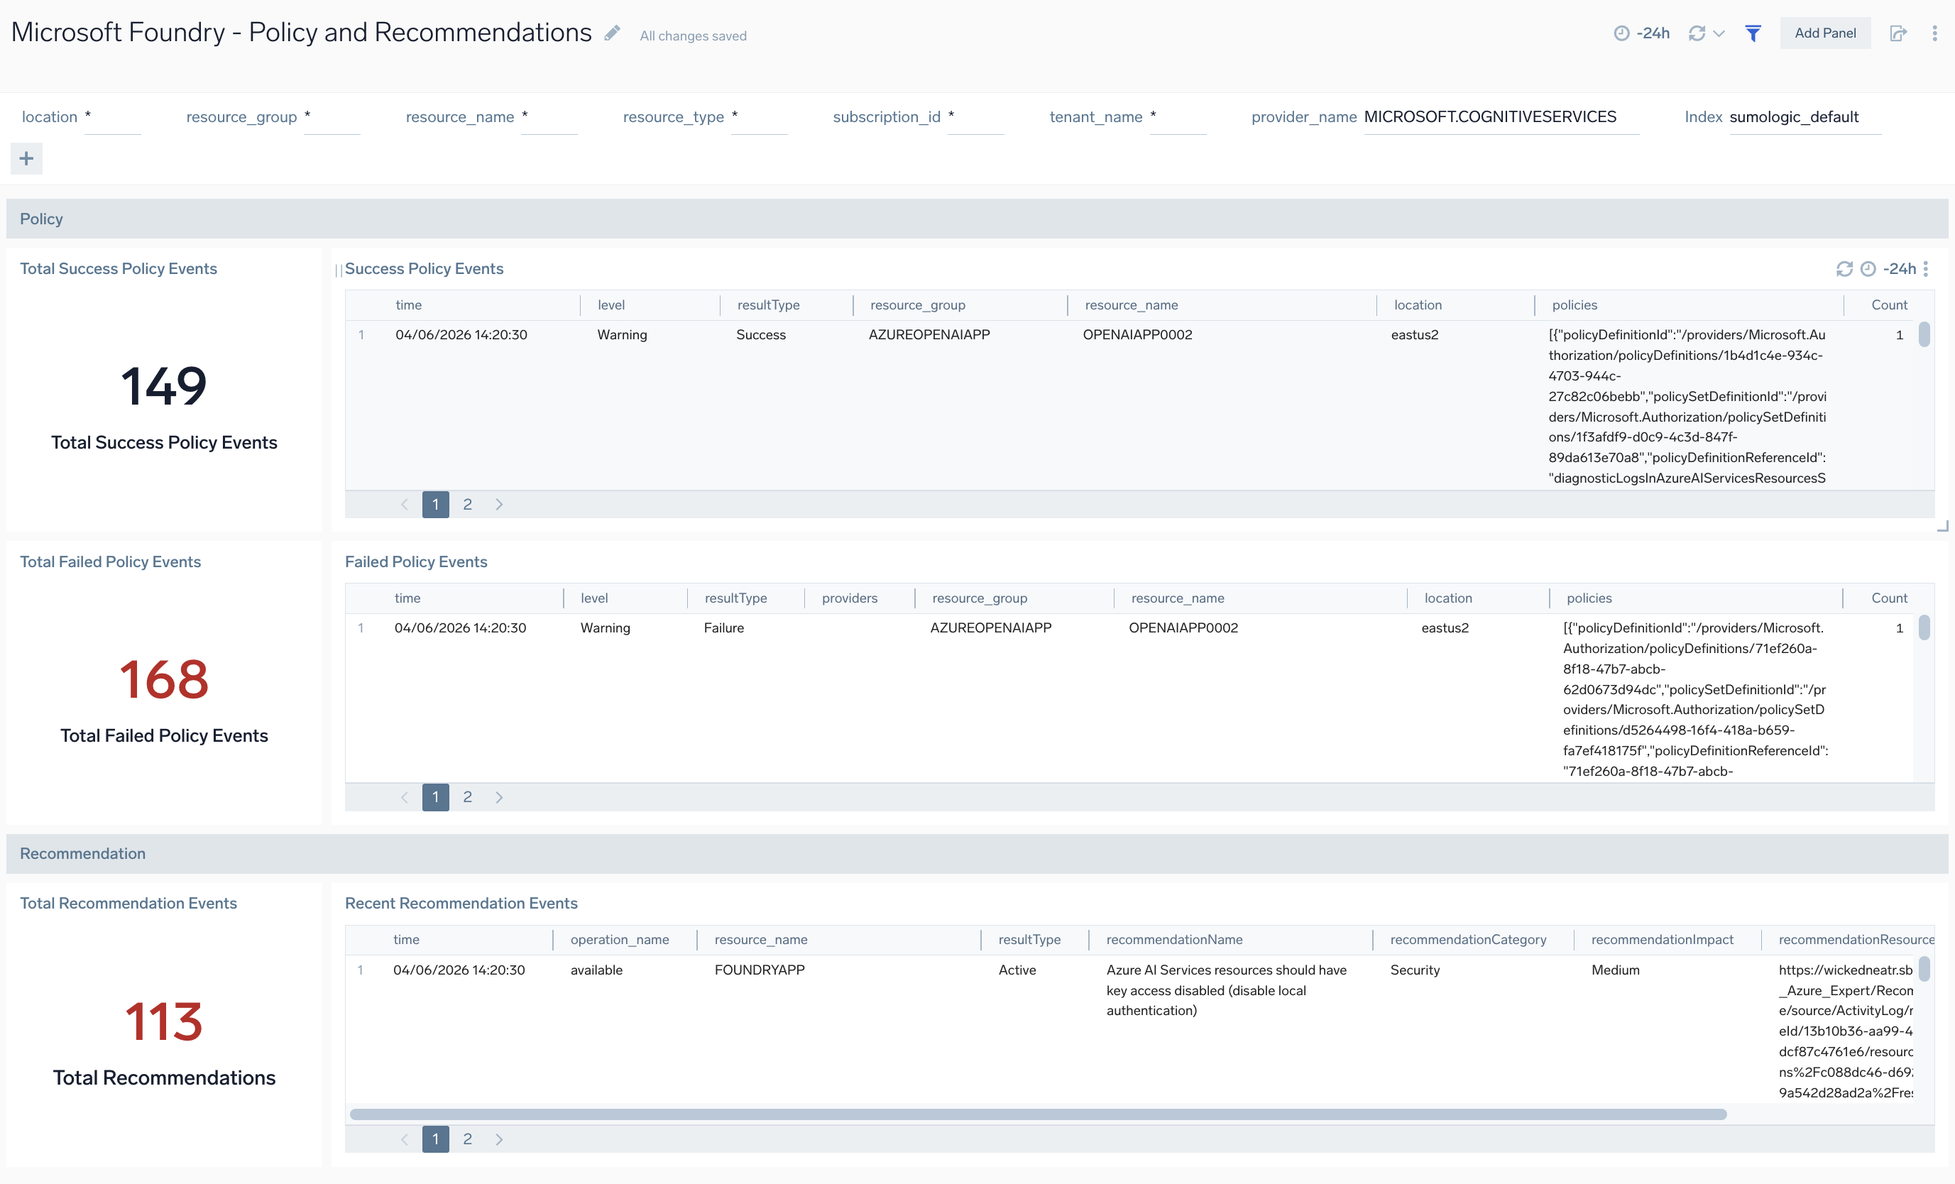Screen dimensions: 1955x1184
Task: Sort by recommendationCategory column header
Action: pyautogui.click(x=1468, y=940)
